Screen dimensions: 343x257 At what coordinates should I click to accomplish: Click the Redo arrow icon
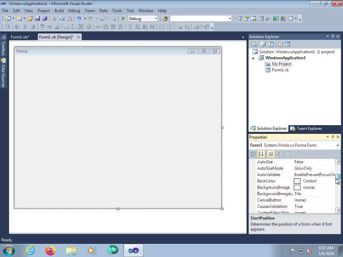click(90, 19)
